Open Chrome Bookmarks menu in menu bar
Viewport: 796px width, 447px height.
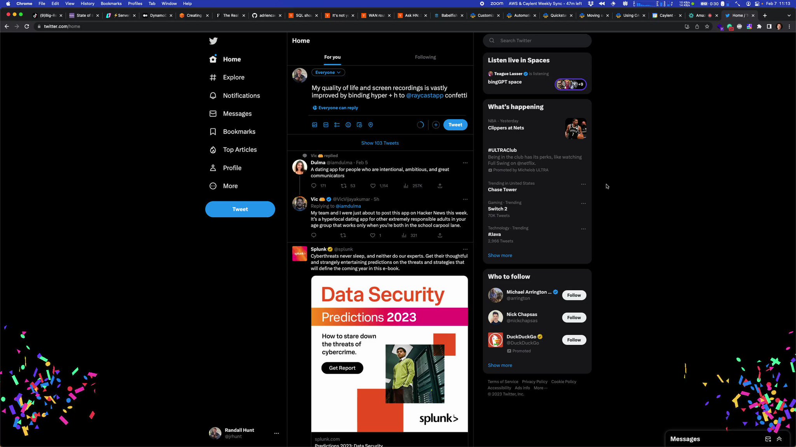pos(111,3)
